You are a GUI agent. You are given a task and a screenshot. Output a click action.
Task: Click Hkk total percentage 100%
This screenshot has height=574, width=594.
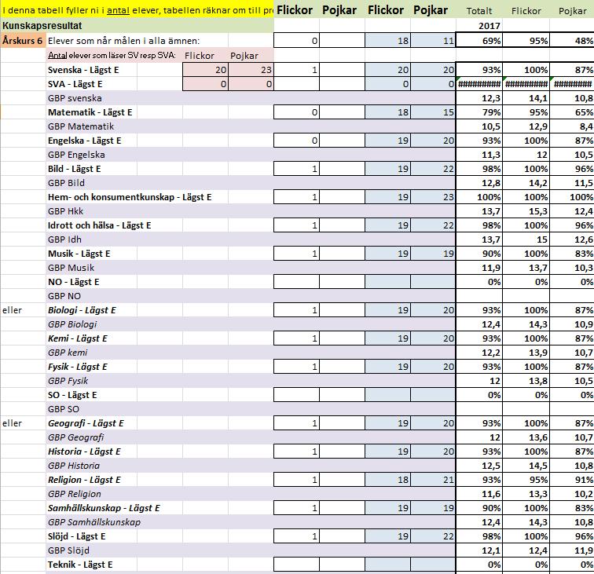(479, 197)
